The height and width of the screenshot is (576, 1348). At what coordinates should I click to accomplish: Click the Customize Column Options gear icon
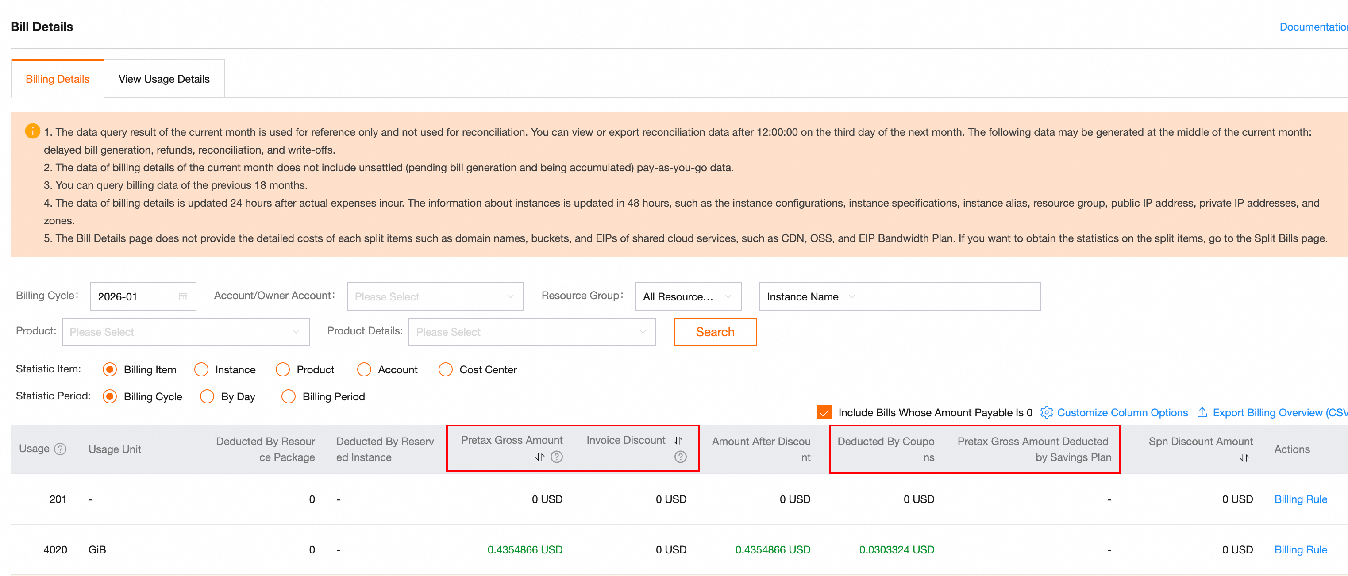(1046, 412)
